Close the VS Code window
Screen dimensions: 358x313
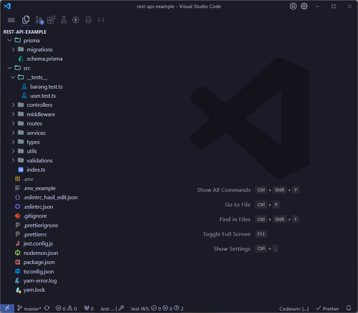click(x=350, y=6)
